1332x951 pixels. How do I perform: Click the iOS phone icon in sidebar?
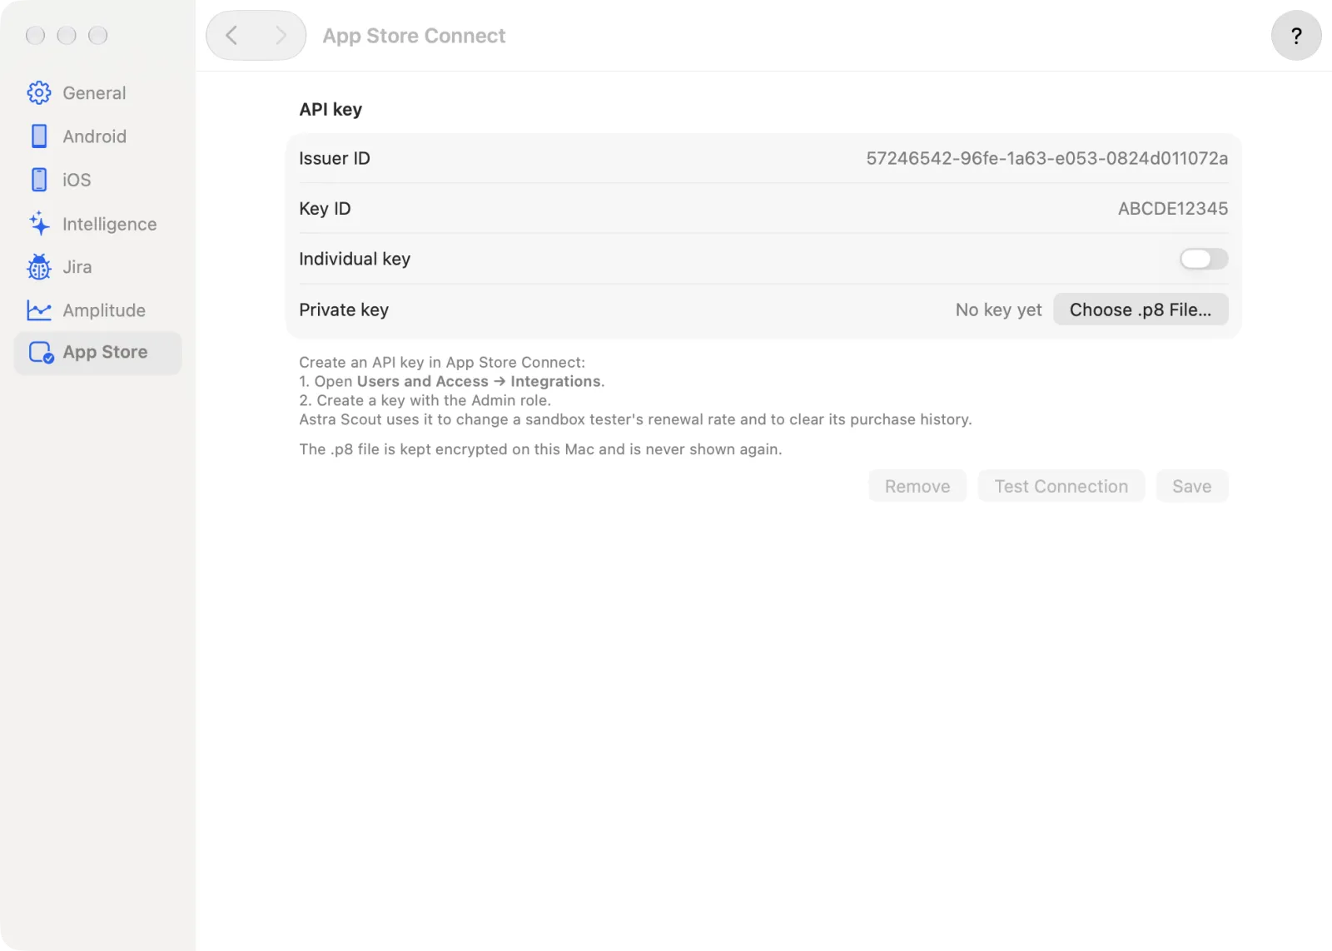pyautogui.click(x=39, y=180)
